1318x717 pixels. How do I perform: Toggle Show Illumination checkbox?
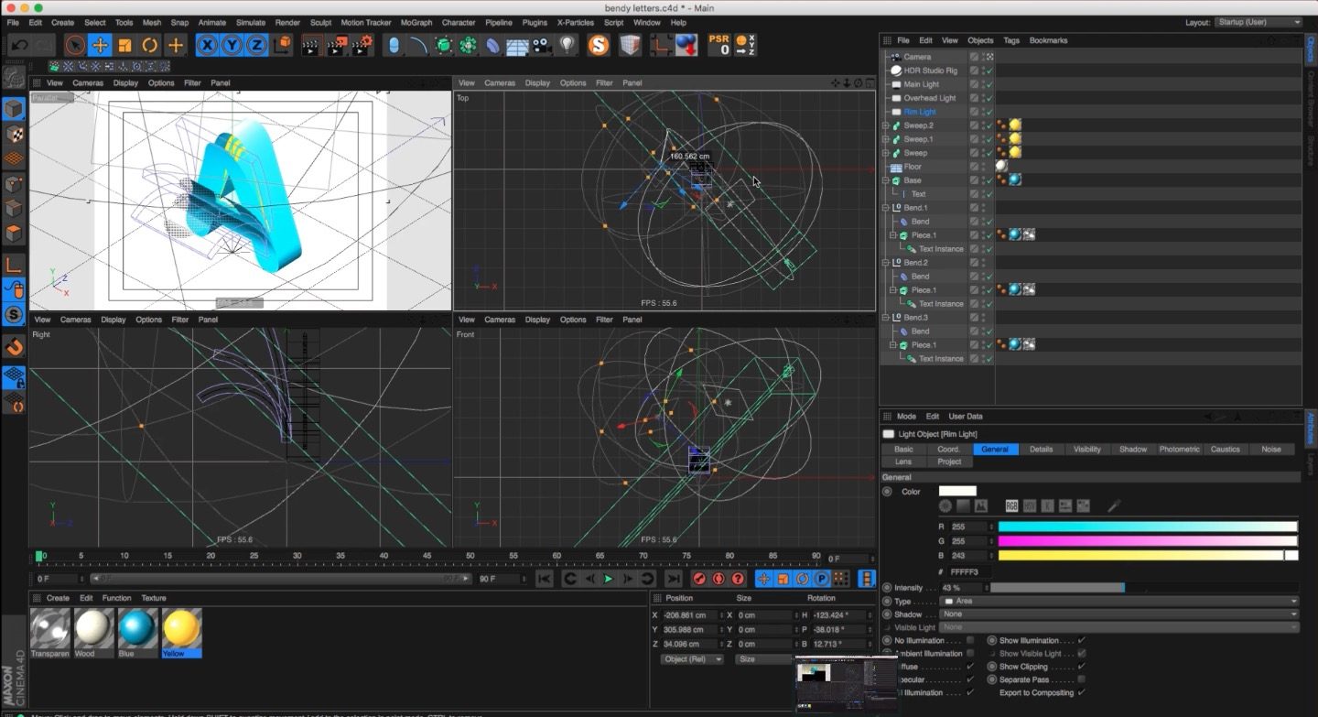pos(1082,640)
